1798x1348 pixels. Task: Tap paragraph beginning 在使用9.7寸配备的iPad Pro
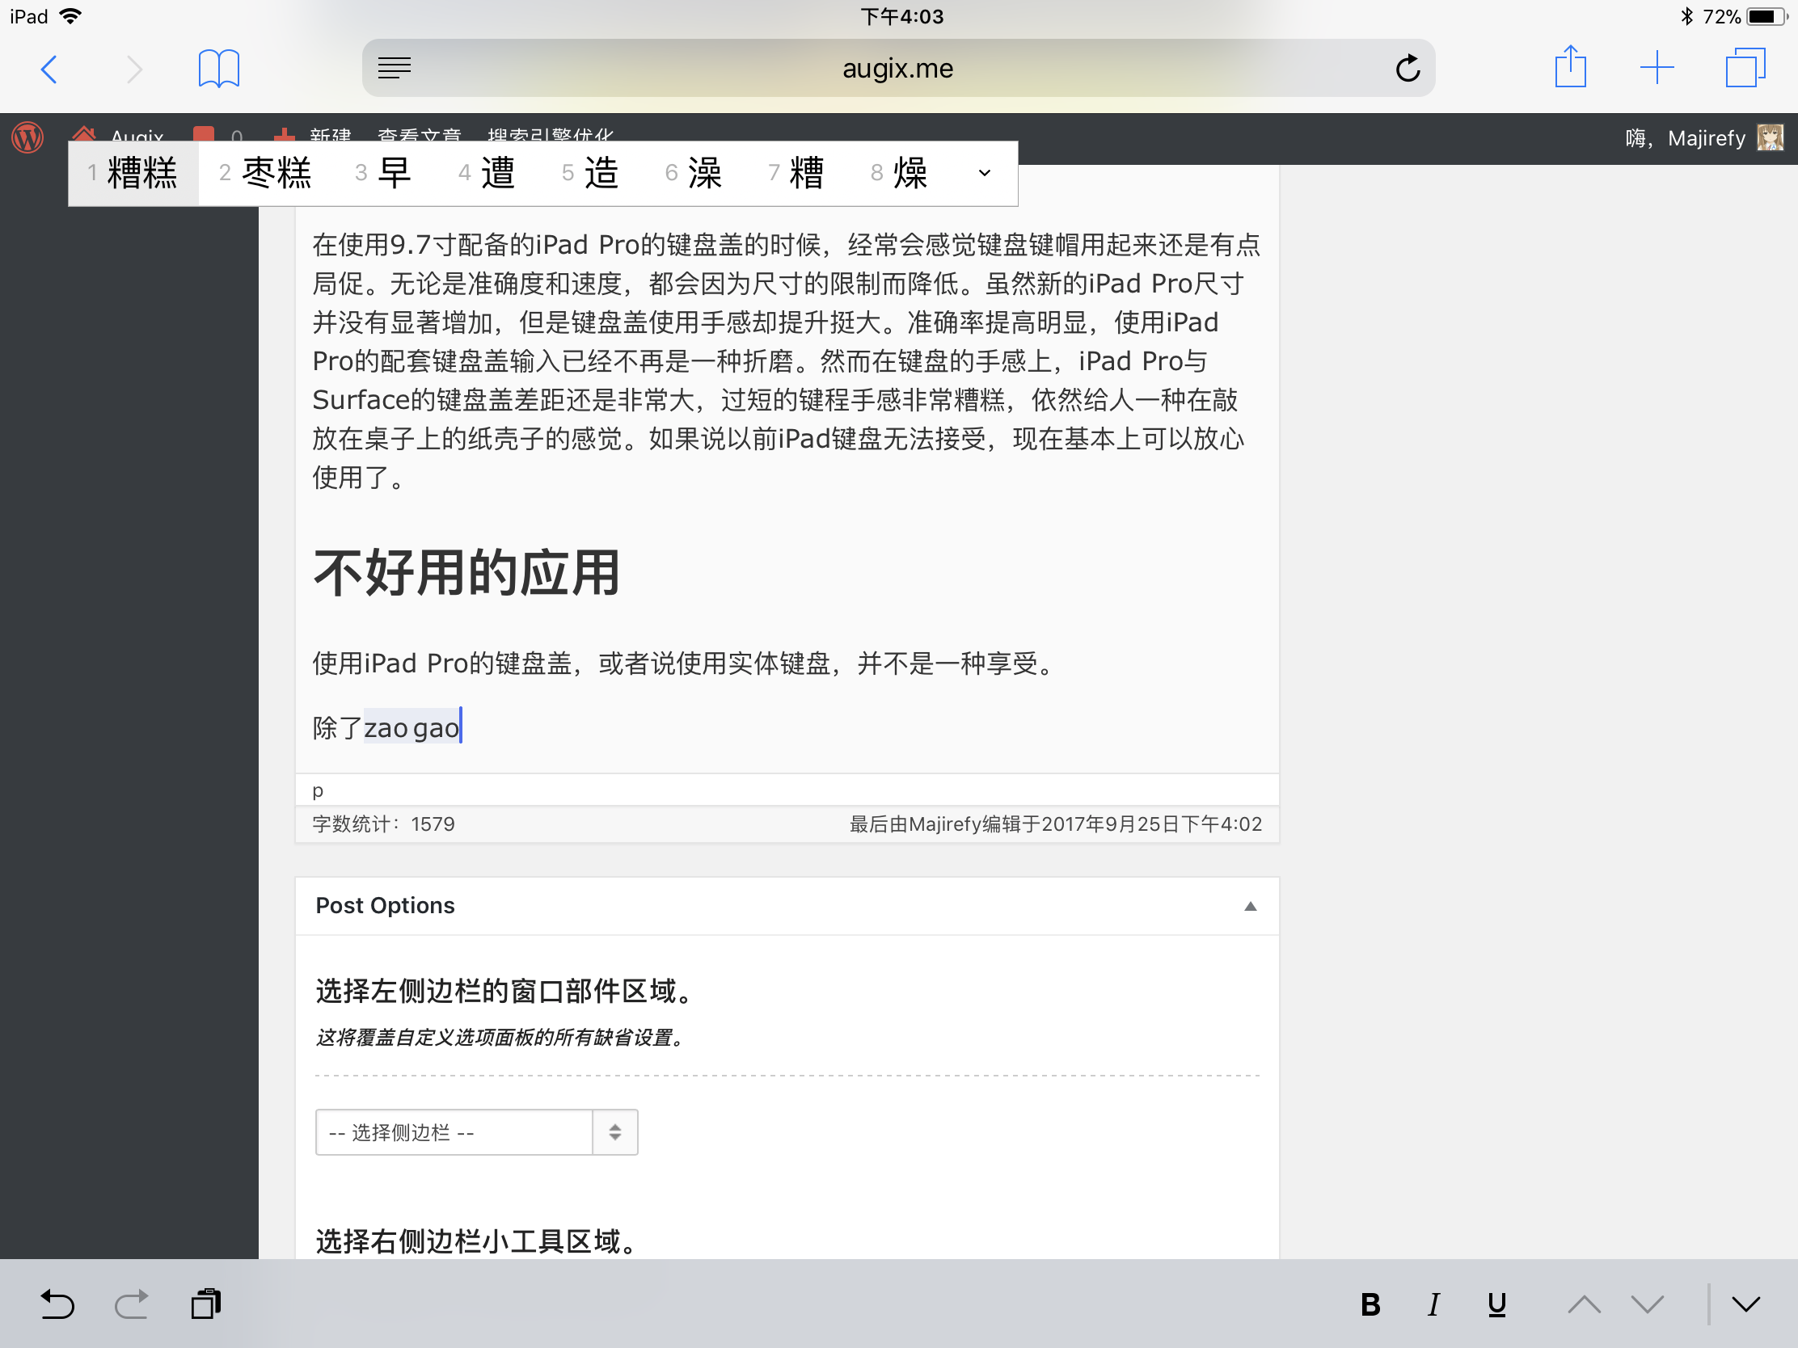coord(786,360)
